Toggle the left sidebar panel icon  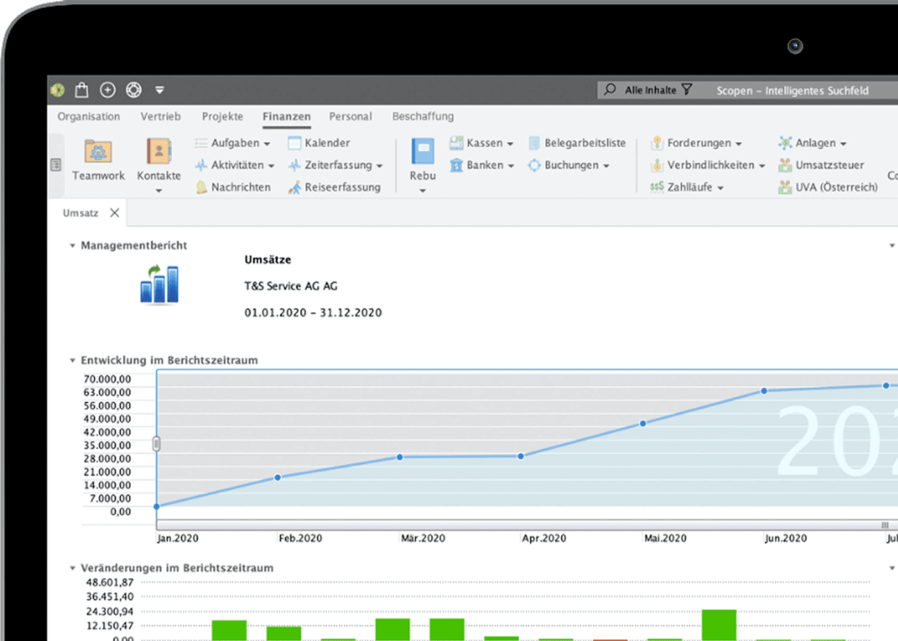[56, 165]
